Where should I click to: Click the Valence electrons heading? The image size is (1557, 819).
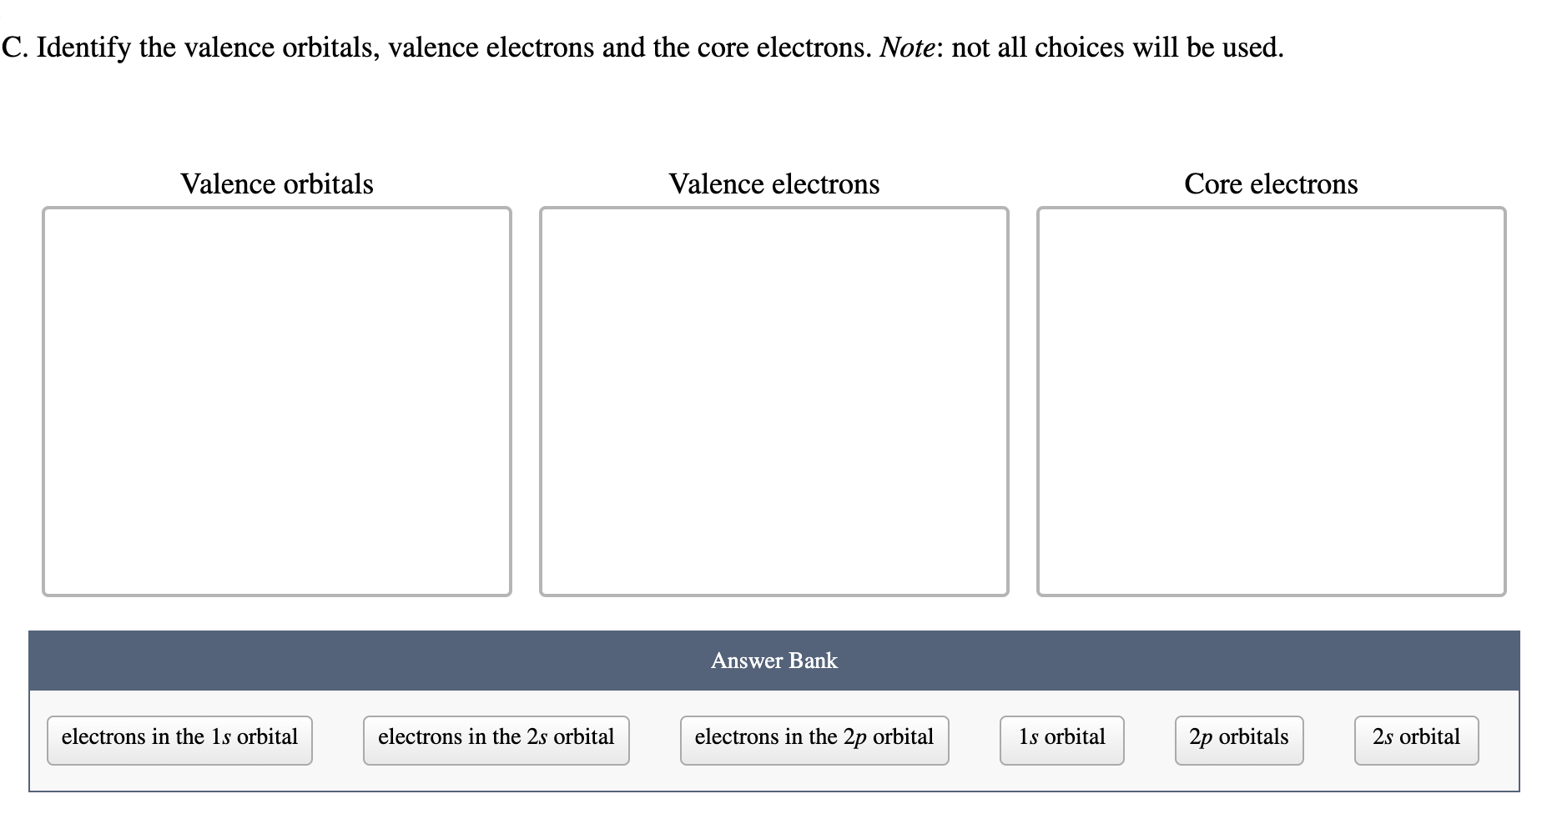[x=773, y=183]
